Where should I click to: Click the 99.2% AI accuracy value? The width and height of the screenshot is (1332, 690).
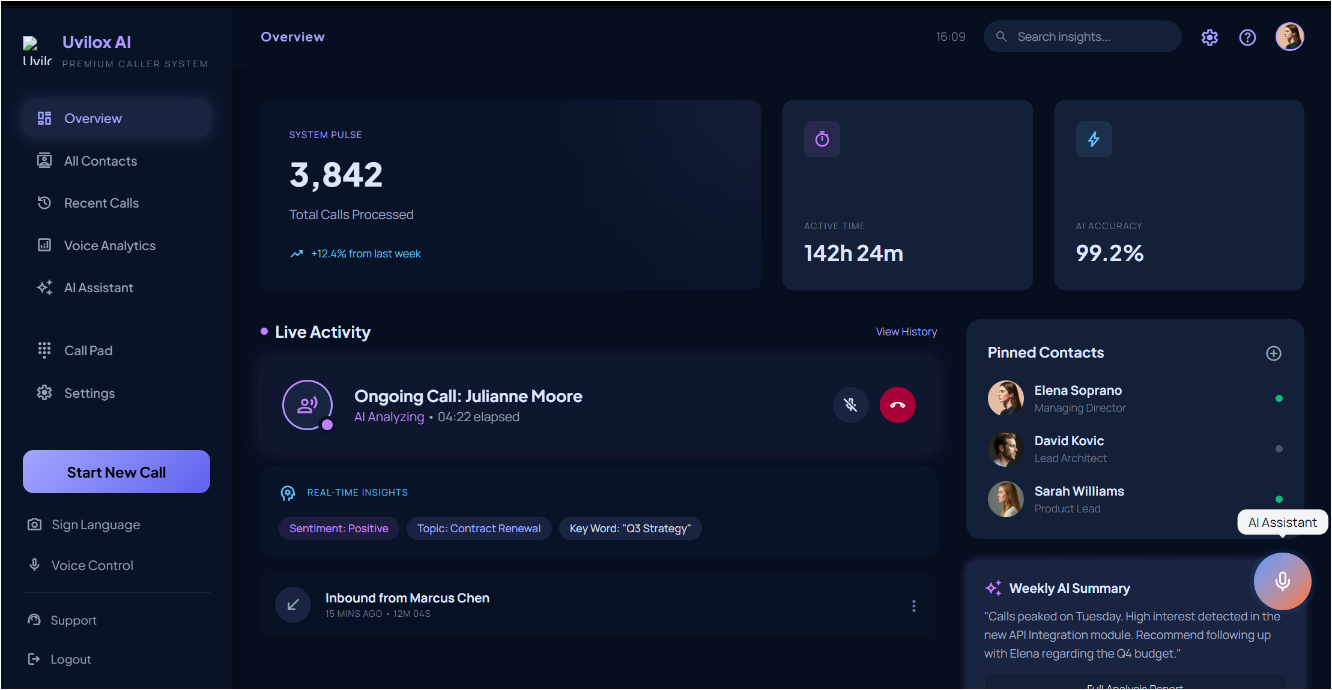1110,253
